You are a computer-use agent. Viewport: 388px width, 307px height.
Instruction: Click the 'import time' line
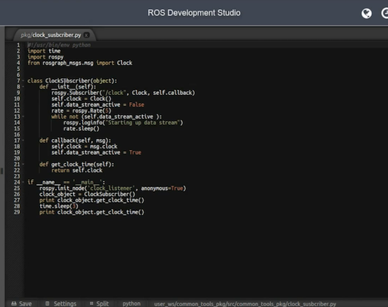click(44, 51)
